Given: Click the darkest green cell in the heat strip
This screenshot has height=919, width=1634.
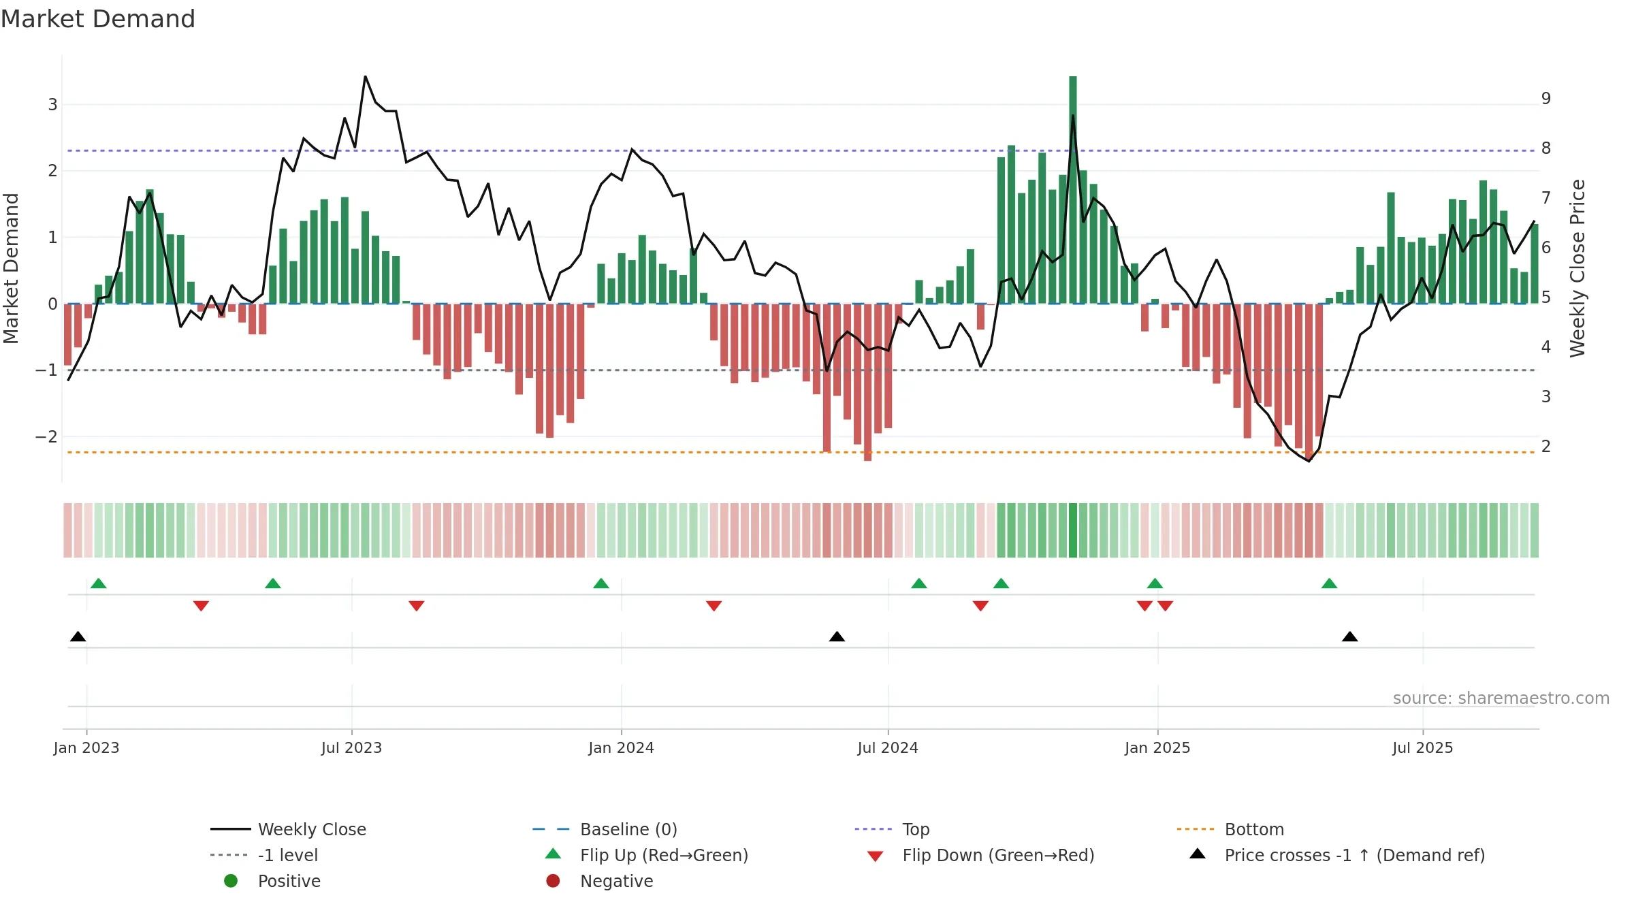Looking at the screenshot, I should pos(1073,530).
